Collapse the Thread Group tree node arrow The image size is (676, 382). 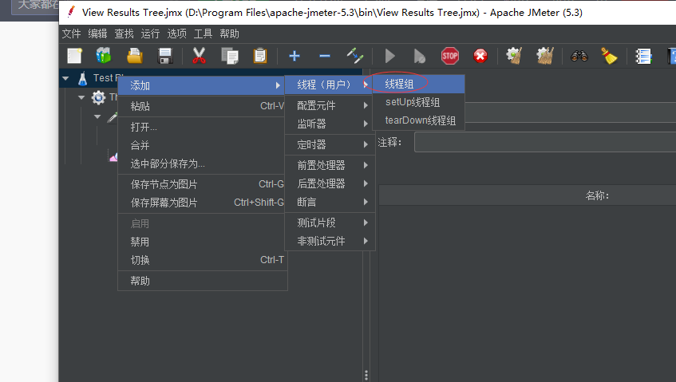[x=81, y=97]
